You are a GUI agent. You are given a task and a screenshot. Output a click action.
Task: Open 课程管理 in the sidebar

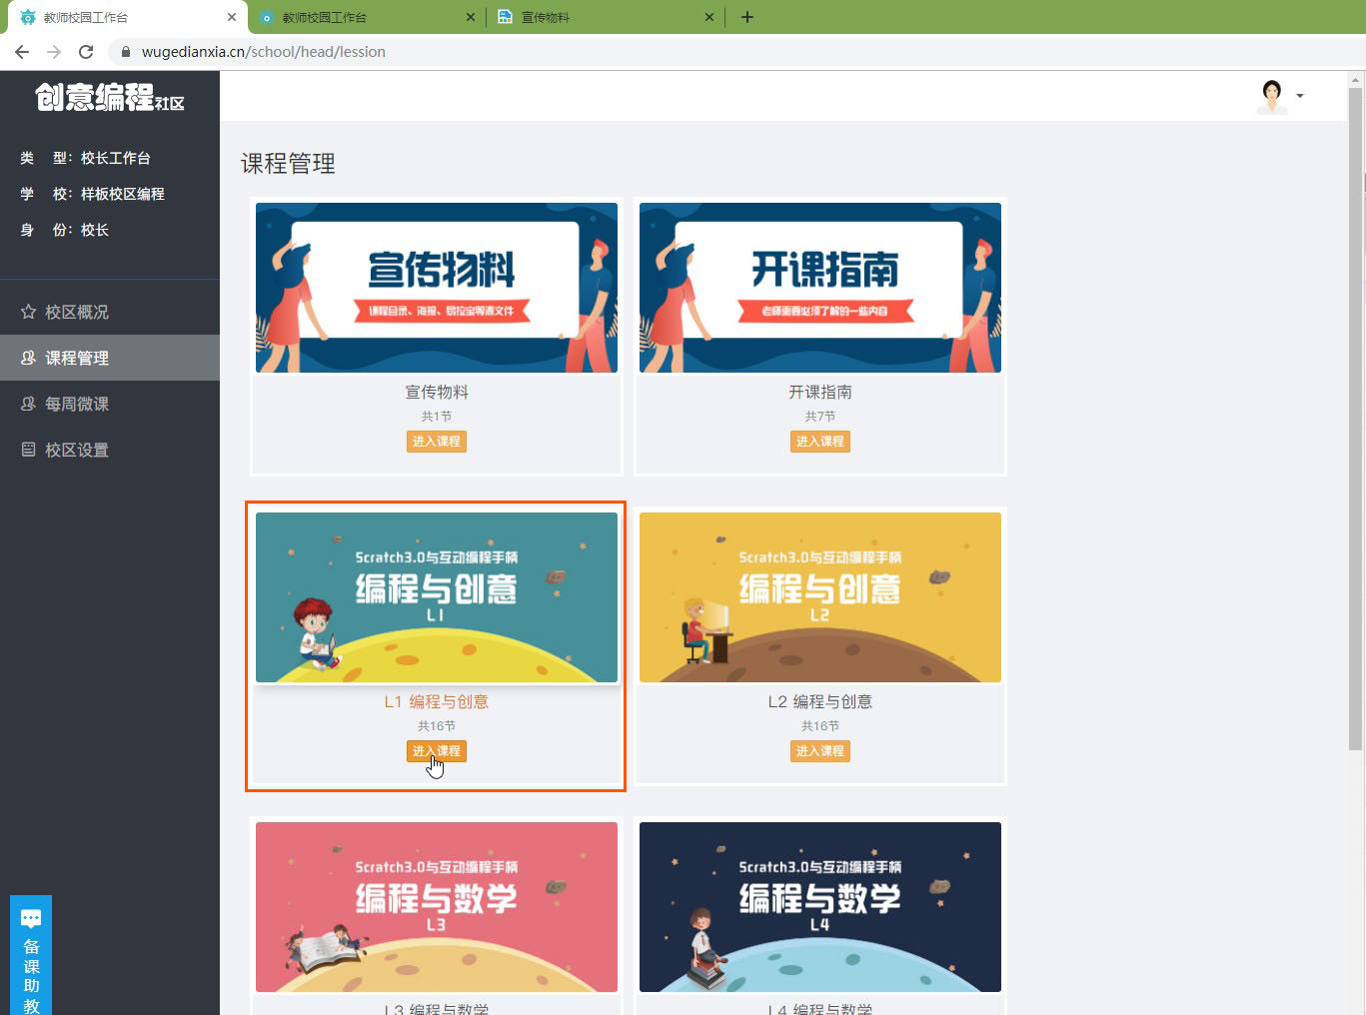(x=110, y=358)
